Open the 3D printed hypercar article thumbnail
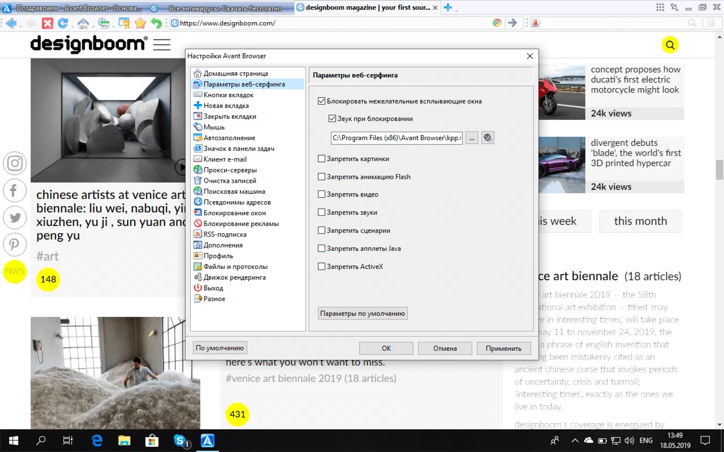The image size is (724, 452). pos(562,165)
